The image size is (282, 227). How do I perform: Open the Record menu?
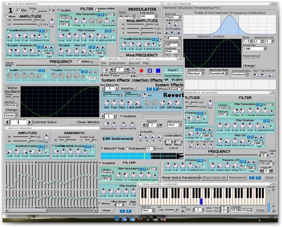(x=134, y=63)
